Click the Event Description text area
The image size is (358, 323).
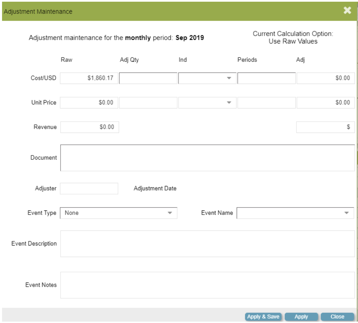point(207,243)
